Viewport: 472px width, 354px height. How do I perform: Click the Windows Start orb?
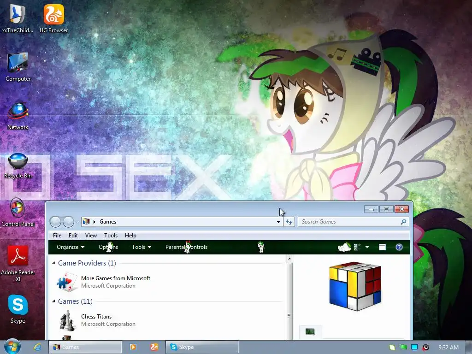(12, 347)
